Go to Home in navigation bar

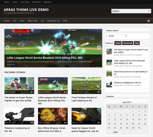tap(7, 21)
